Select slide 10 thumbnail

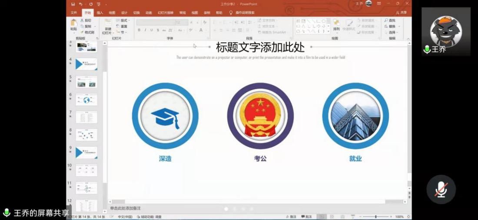[86, 171]
